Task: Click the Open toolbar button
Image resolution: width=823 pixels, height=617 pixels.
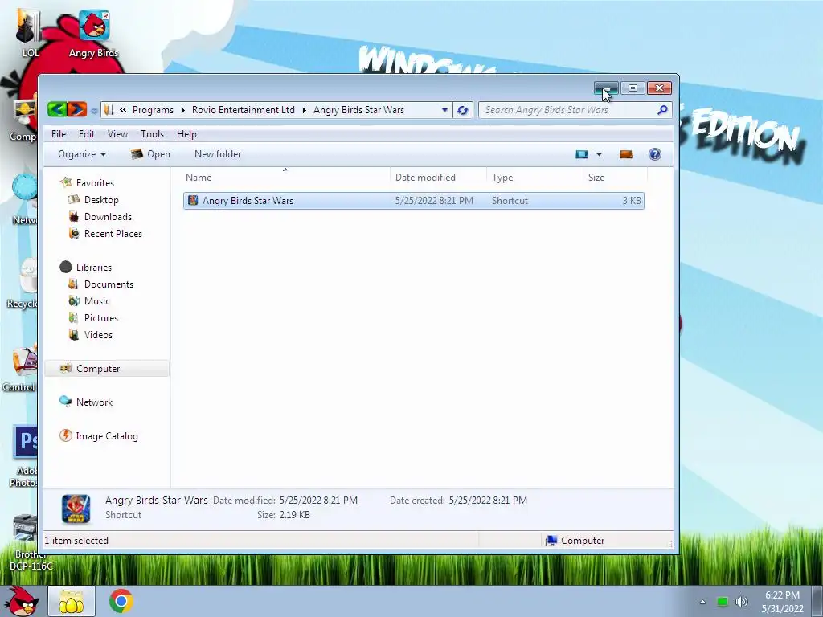Action: tap(150, 154)
